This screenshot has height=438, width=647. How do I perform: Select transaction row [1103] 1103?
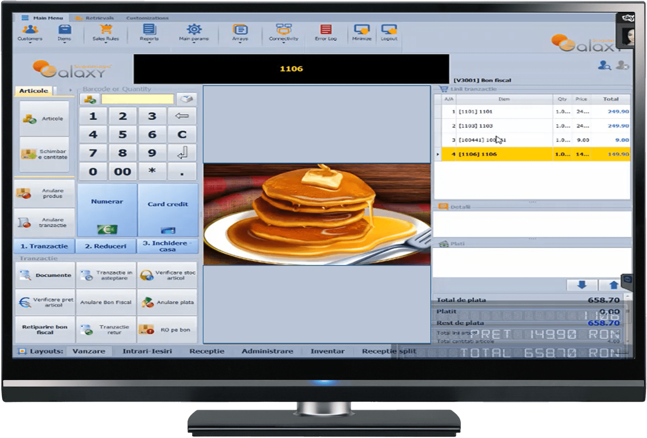click(x=532, y=126)
